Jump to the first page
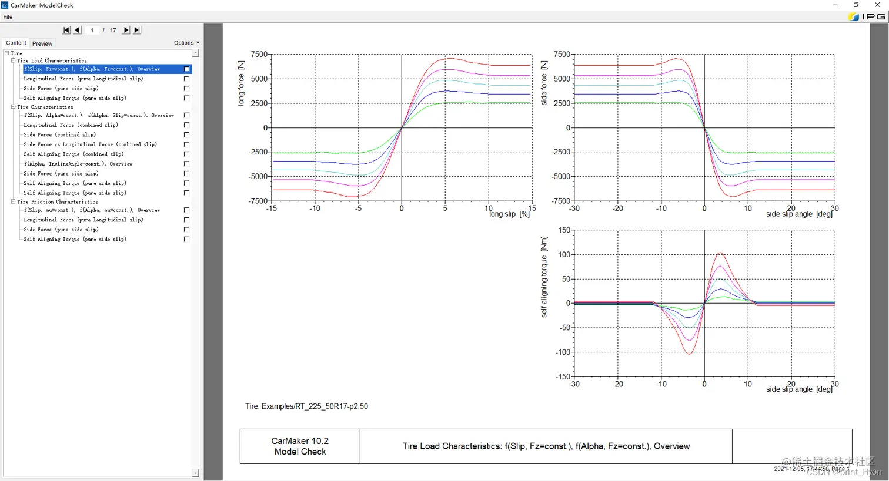The height and width of the screenshot is (481, 889). point(66,30)
